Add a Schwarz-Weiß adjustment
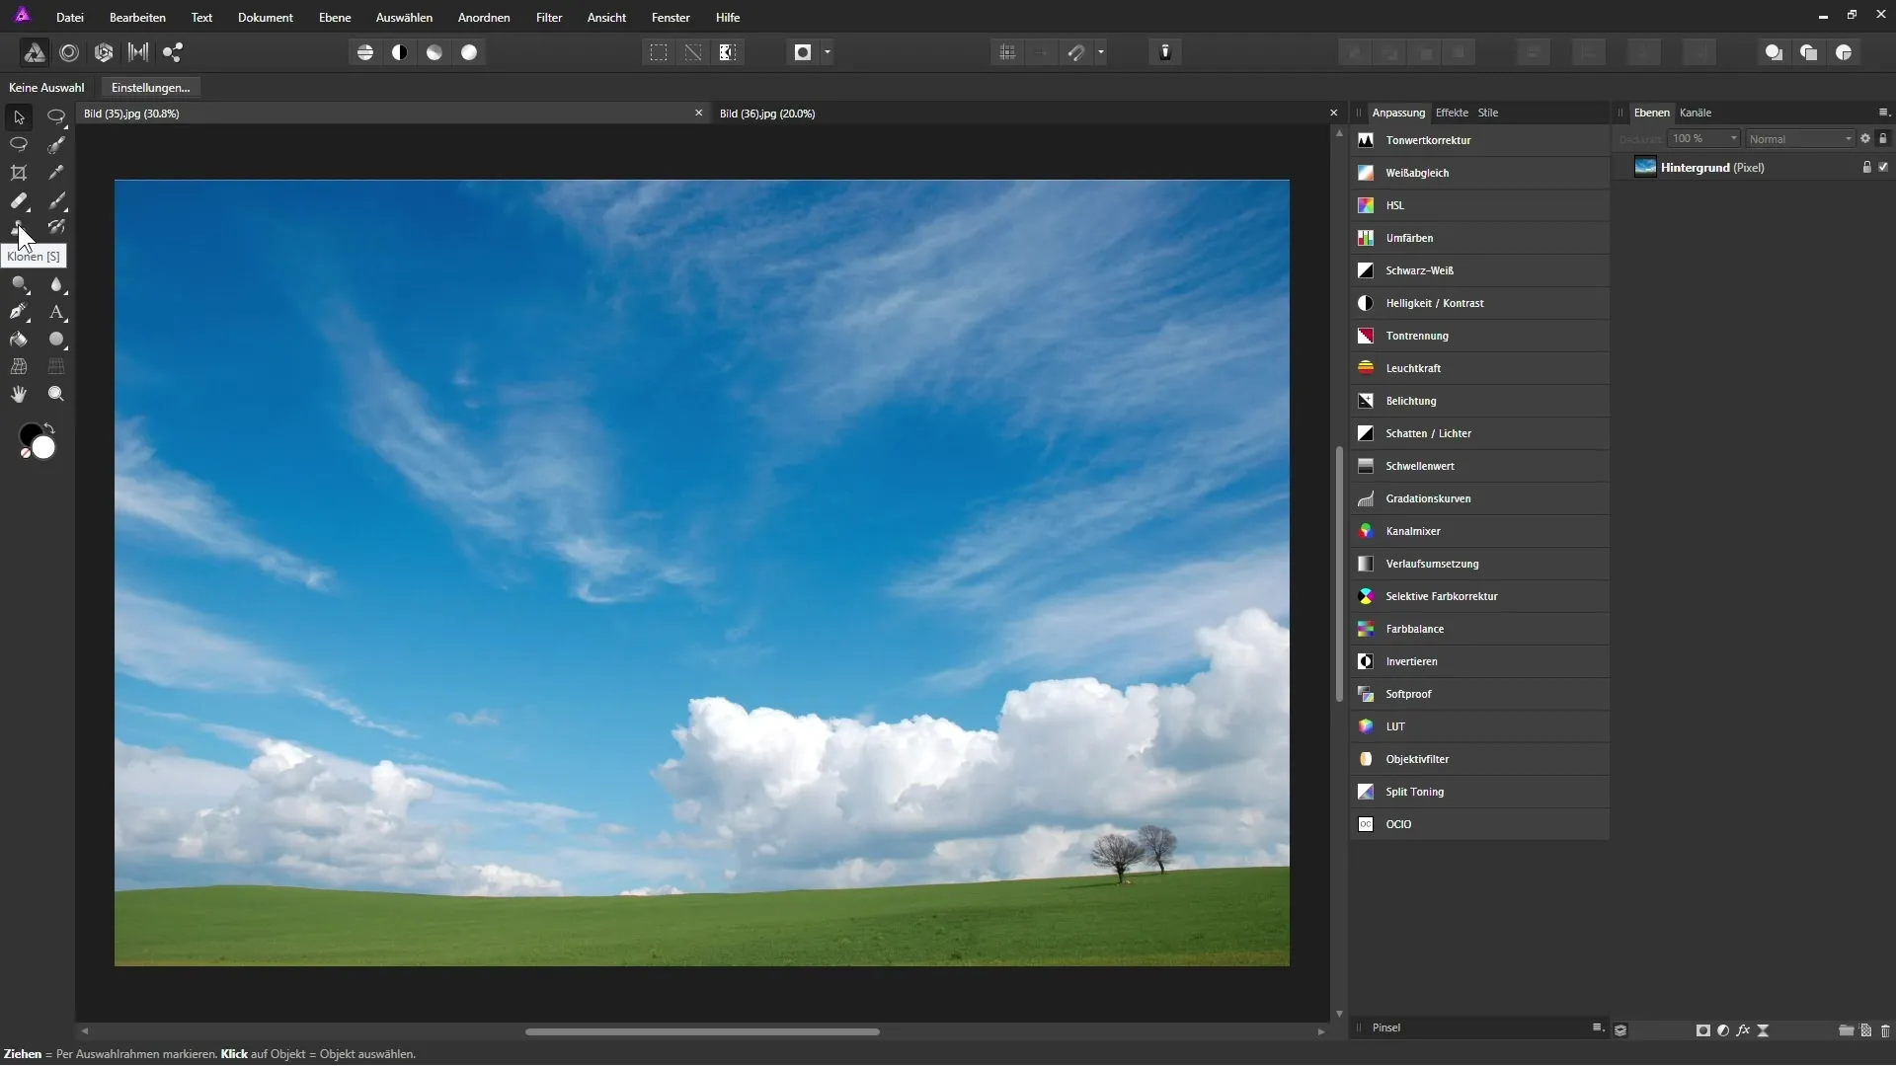 (x=1419, y=270)
